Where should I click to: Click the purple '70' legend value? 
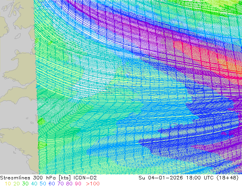[60, 184]
